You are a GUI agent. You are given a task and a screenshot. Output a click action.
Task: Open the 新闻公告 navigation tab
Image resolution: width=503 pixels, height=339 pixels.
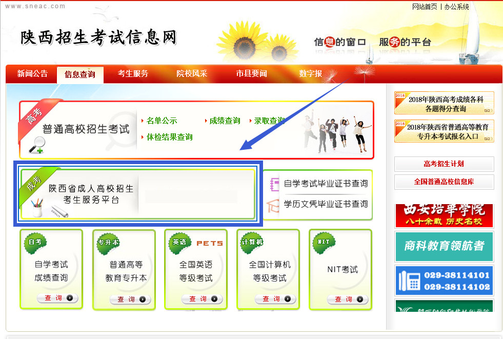(32, 74)
